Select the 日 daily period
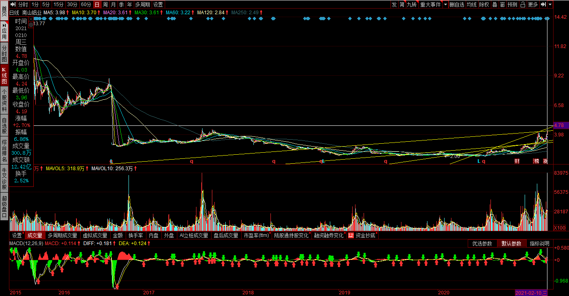The height and width of the screenshot is (296, 569). coord(97,4)
